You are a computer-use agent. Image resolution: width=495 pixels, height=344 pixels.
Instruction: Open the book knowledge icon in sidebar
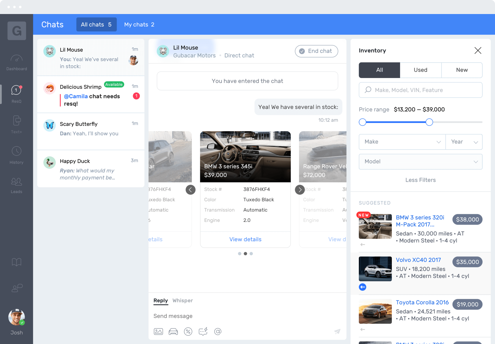(x=16, y=262)
